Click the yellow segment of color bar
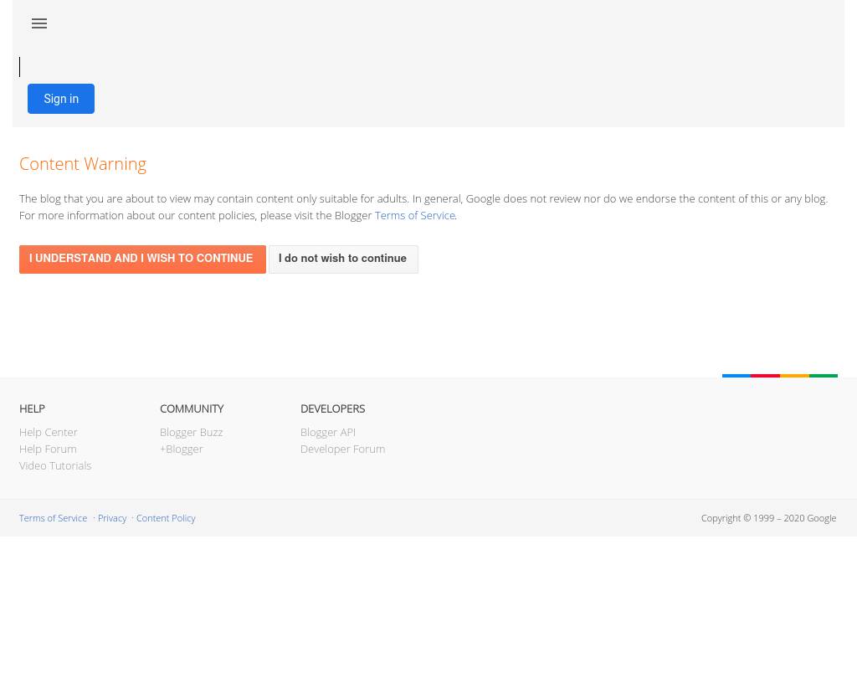 (x=794, y=376)
